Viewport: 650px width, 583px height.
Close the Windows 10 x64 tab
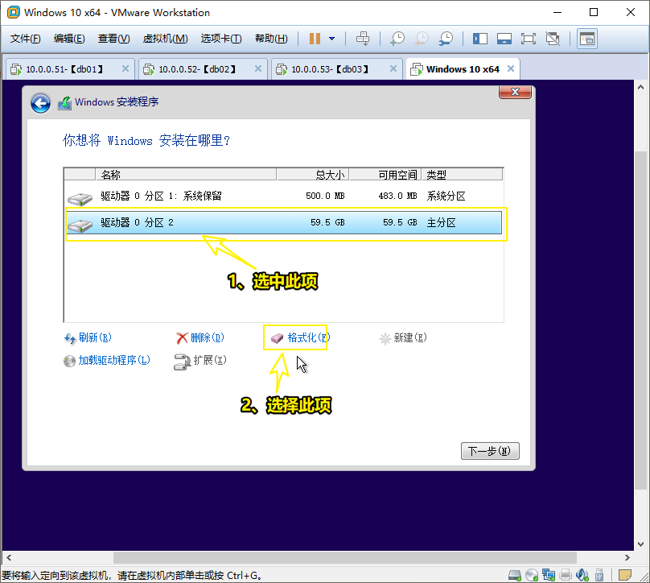pyautogui.click(x=511, y=69)
